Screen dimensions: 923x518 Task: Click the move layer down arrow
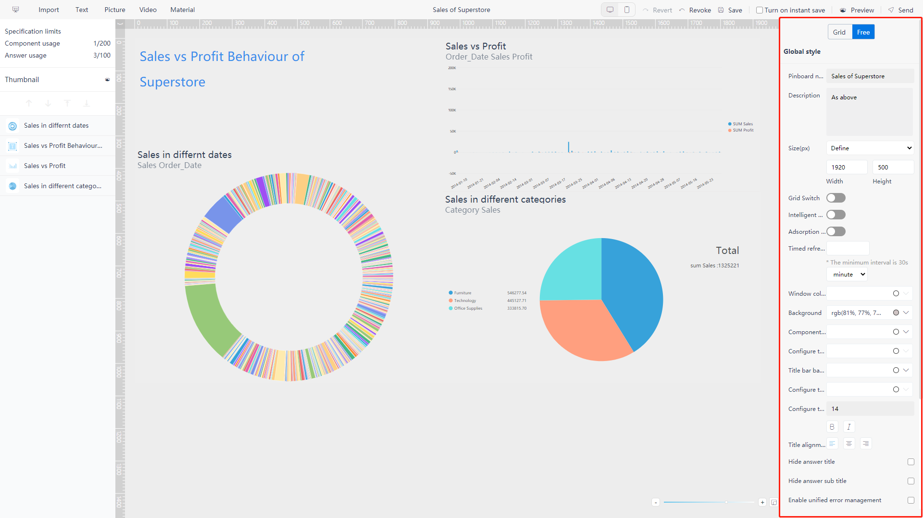pyautogui.click(x=48, y=103)
